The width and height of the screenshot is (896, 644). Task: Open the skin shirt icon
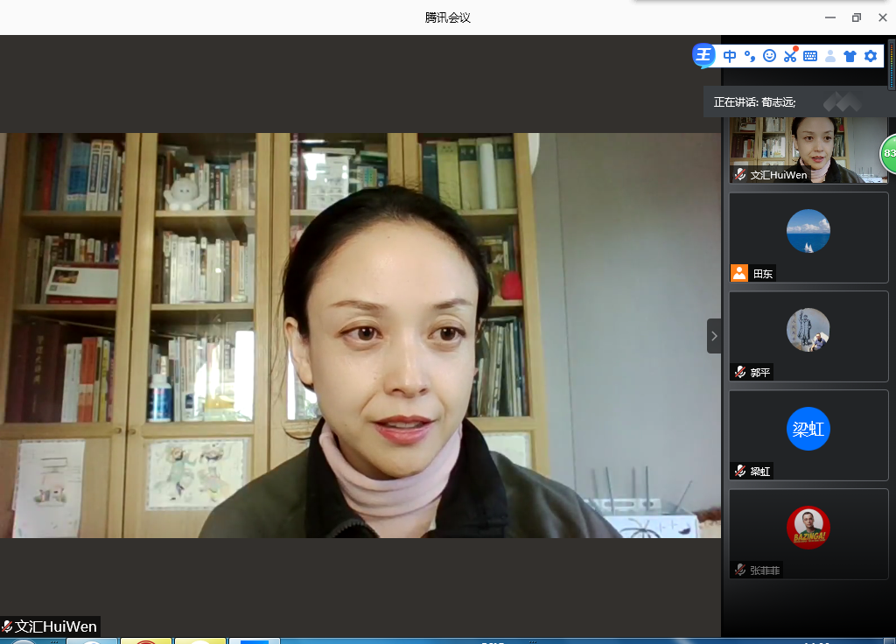[x=850, y=56]
